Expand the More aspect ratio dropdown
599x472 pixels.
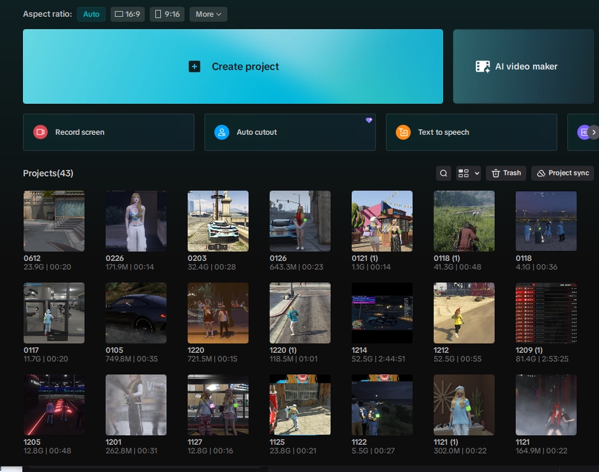tap(208, 14)
